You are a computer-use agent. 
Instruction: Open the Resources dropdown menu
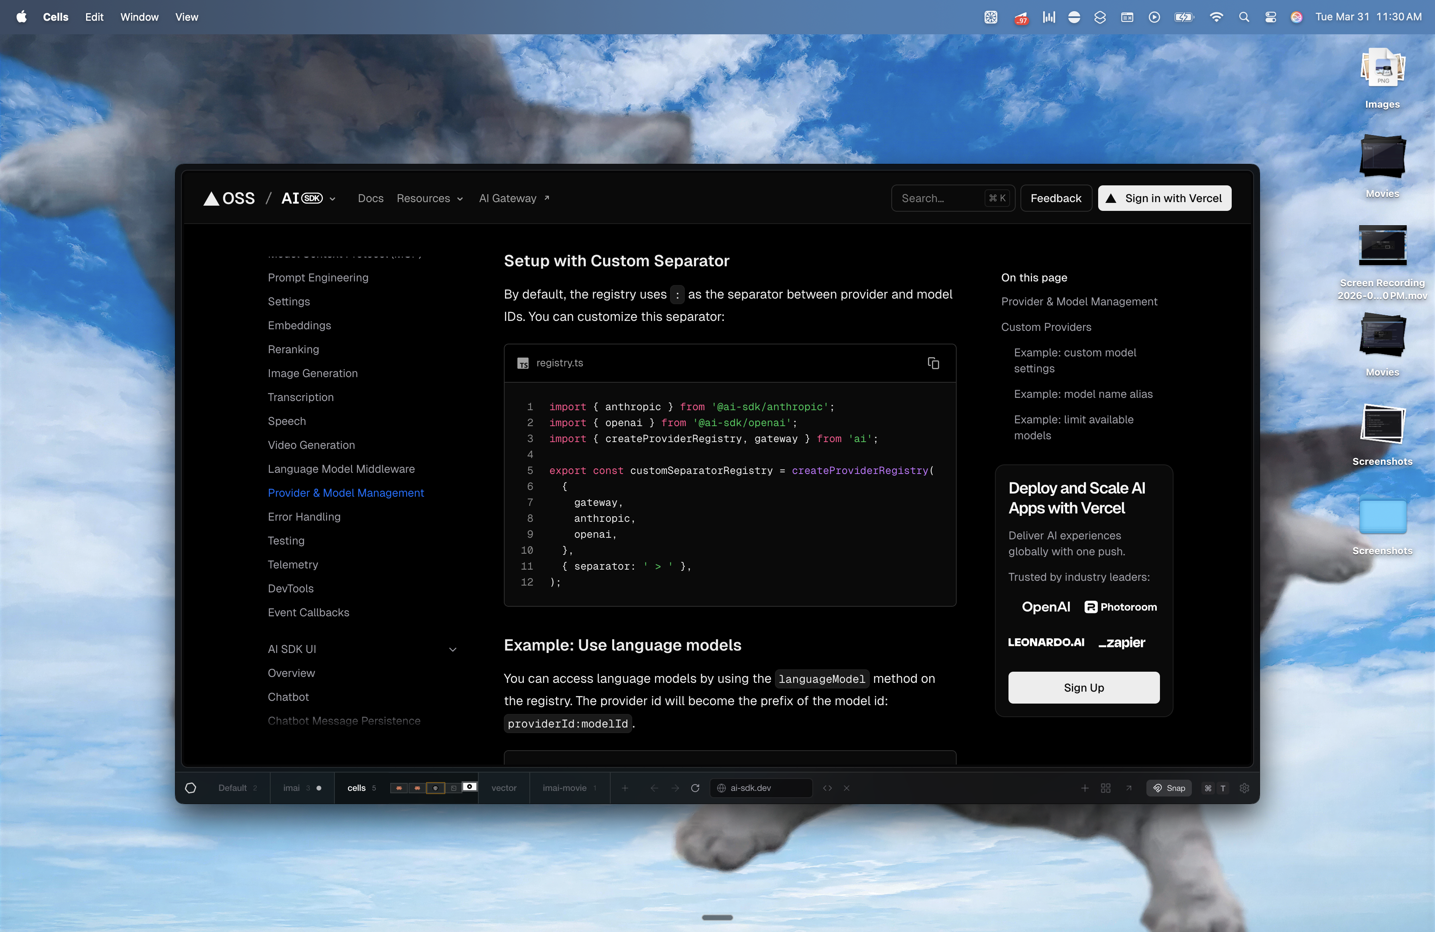(429, 199)
